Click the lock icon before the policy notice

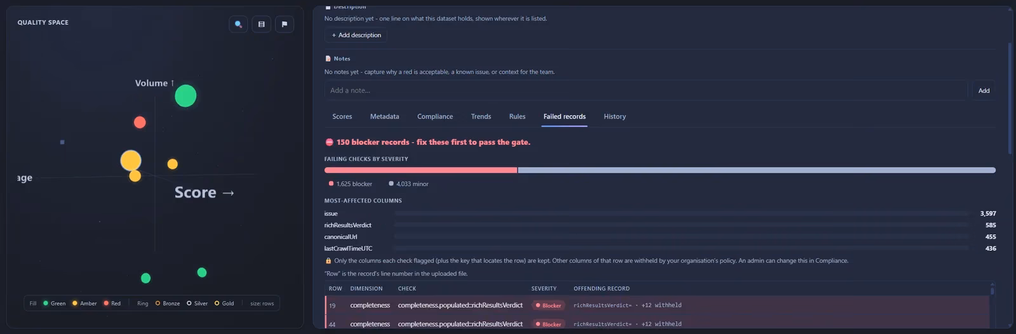point(328,260)
